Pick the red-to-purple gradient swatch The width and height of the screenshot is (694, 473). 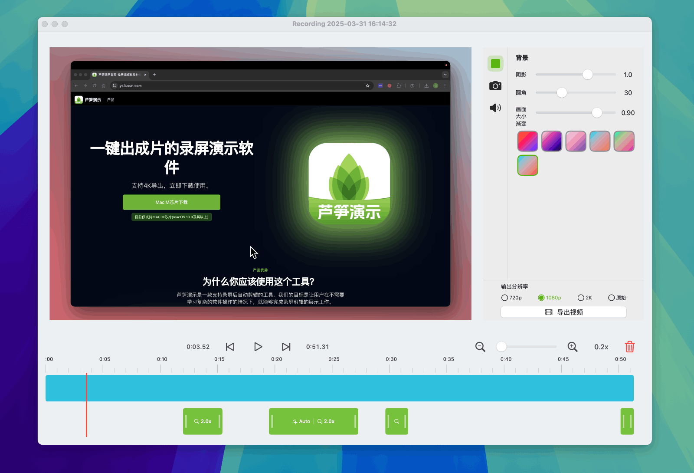click(x=528, y=141)
